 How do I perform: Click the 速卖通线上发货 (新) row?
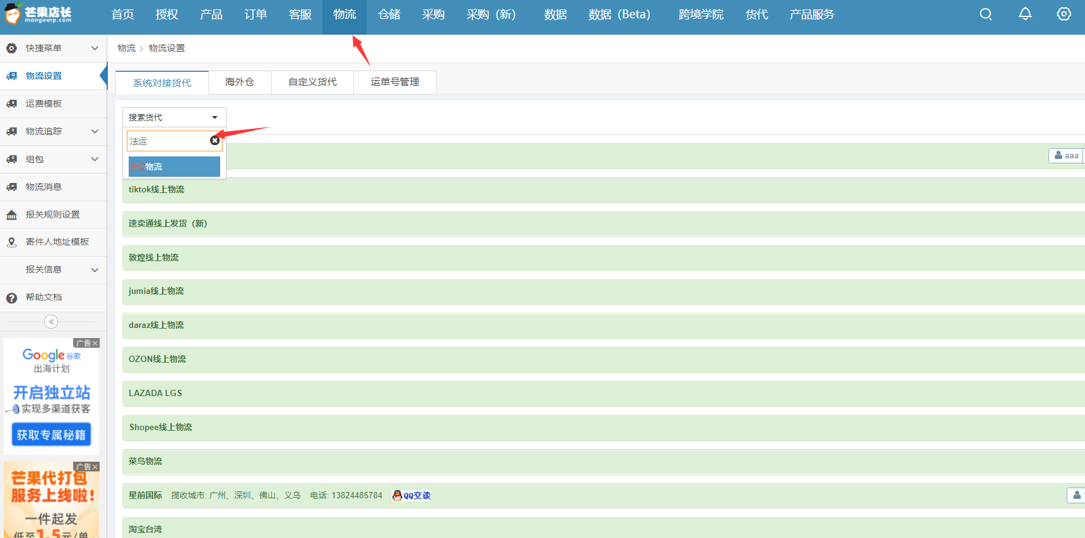point(604,224)
